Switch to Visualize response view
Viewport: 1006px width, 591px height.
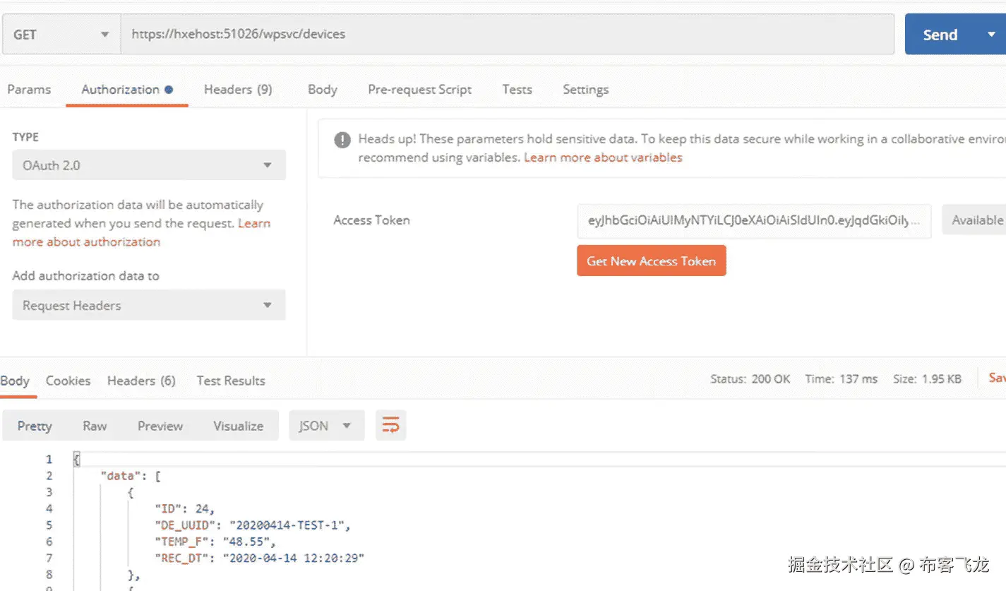[x=238, y=426]
